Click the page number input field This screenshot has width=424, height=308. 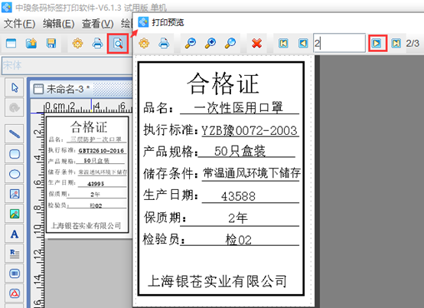339,43
